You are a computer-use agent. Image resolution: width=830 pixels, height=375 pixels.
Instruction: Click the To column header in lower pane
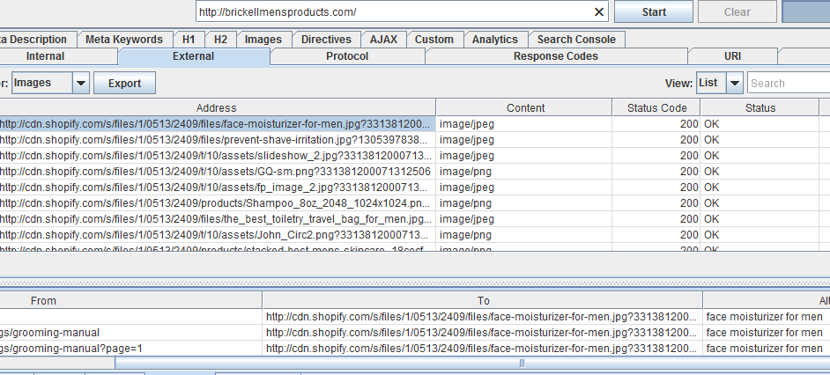(483, 300)
